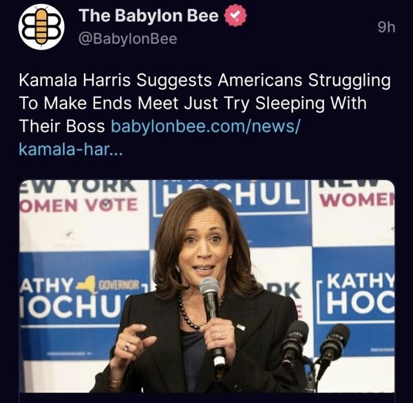Click the HOCHUL sign at top of photo
413x403 pixels.
[x=231, y=198]
